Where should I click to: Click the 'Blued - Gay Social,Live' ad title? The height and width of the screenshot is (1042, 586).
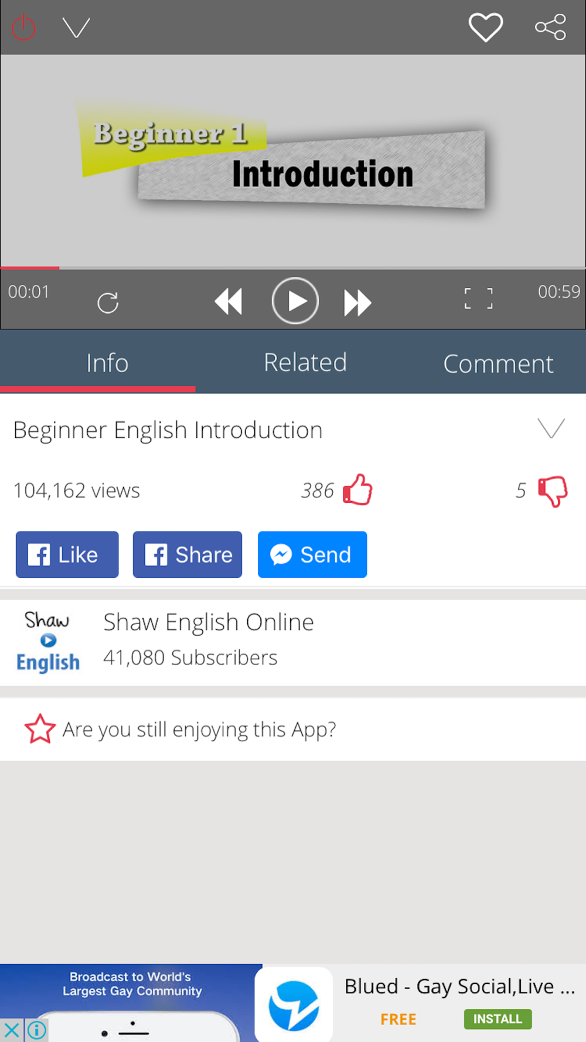[460, 987]
